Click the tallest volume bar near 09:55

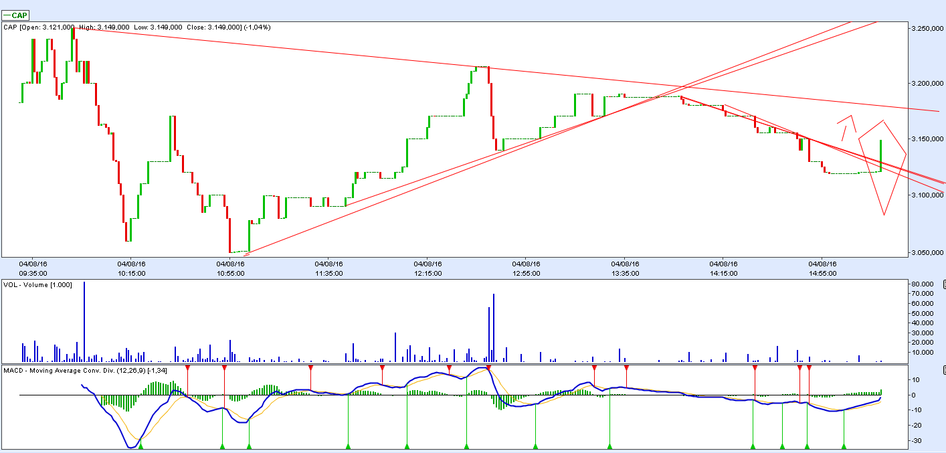[x=84, y=322]
